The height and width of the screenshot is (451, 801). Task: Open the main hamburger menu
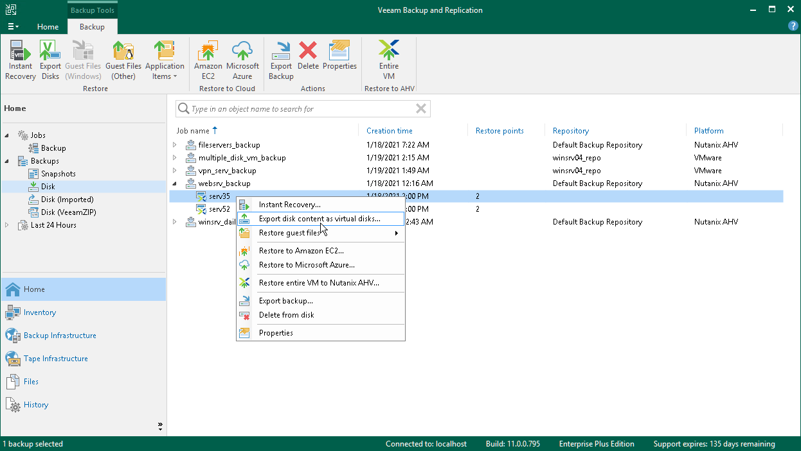[13, 26]
